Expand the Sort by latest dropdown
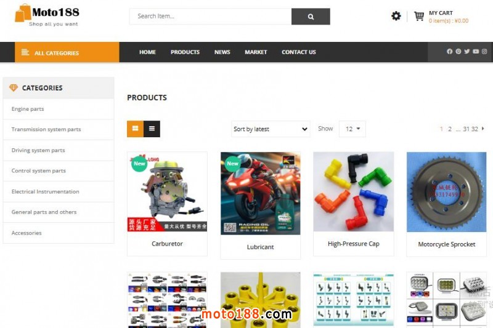Viewport: 493px width, 328px height. (x=271, y=129)
